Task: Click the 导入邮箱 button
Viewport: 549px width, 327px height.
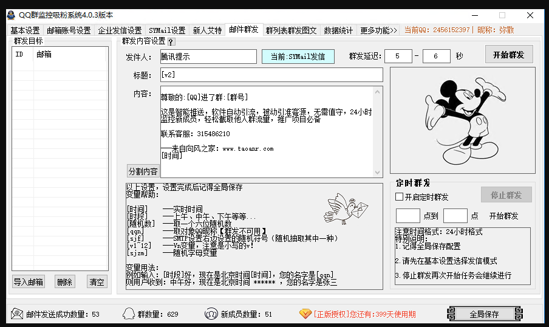Action: tap(29, 282)
